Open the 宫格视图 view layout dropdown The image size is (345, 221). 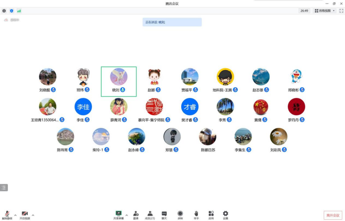click(x=325, y=11)
